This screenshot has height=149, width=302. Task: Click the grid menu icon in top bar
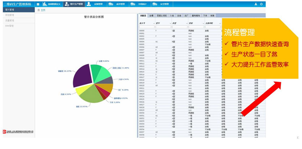point(38,4)
